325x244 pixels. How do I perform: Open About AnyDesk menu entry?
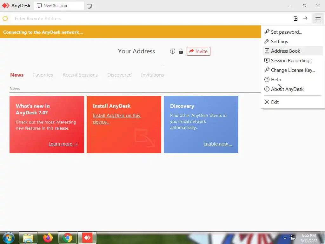pyautogui.click(x=293, y=89)
